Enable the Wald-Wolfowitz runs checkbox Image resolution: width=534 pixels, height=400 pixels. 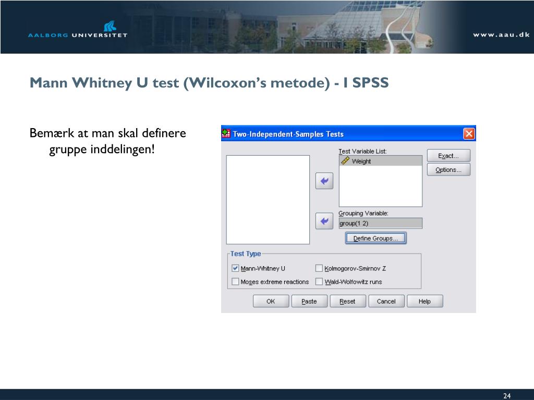coord(319,281)
